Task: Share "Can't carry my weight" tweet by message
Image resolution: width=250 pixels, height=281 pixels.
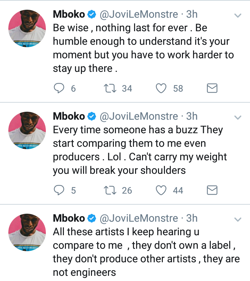Action: (212, 190)
